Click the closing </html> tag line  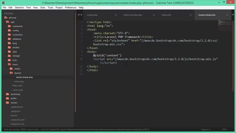click(x=92, y=70)
